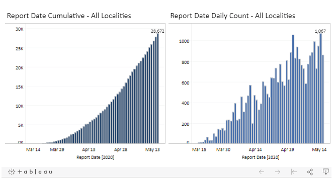Click the 600 axis label on daily chart

coord(186,83)
